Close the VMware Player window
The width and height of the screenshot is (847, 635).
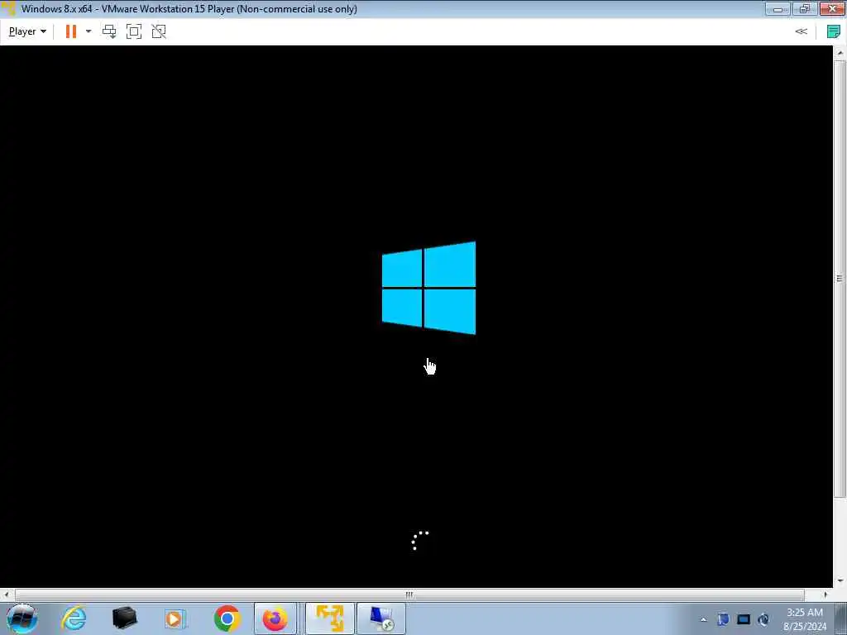tap(832, 8)
